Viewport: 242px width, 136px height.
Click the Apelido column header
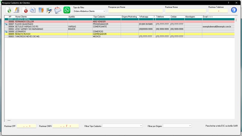[80, 17]
